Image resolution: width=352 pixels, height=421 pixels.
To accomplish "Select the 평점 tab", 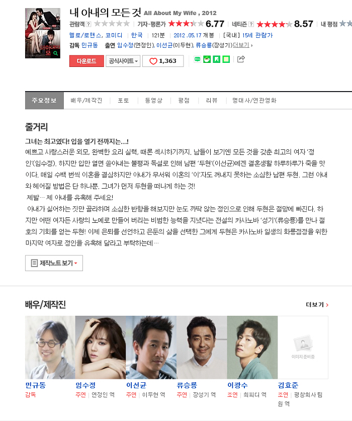I will (x=184, y=101).
